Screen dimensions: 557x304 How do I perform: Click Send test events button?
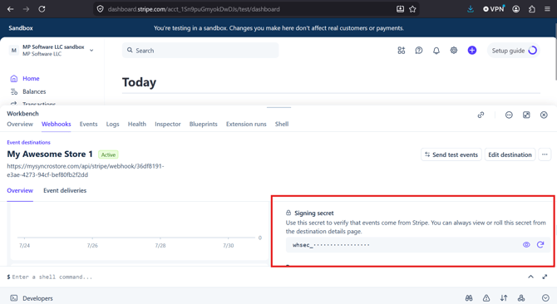(x=451, y=154)
